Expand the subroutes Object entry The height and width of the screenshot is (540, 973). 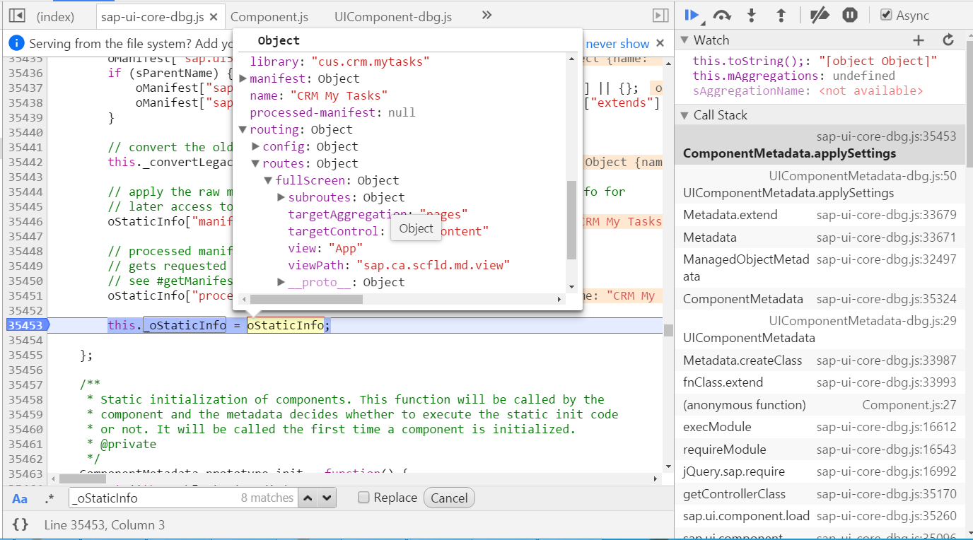pyautogui.click(x=281, y=197)
